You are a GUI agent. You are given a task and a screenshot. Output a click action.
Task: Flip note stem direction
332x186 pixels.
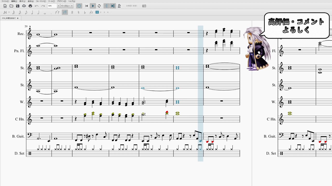91,12
